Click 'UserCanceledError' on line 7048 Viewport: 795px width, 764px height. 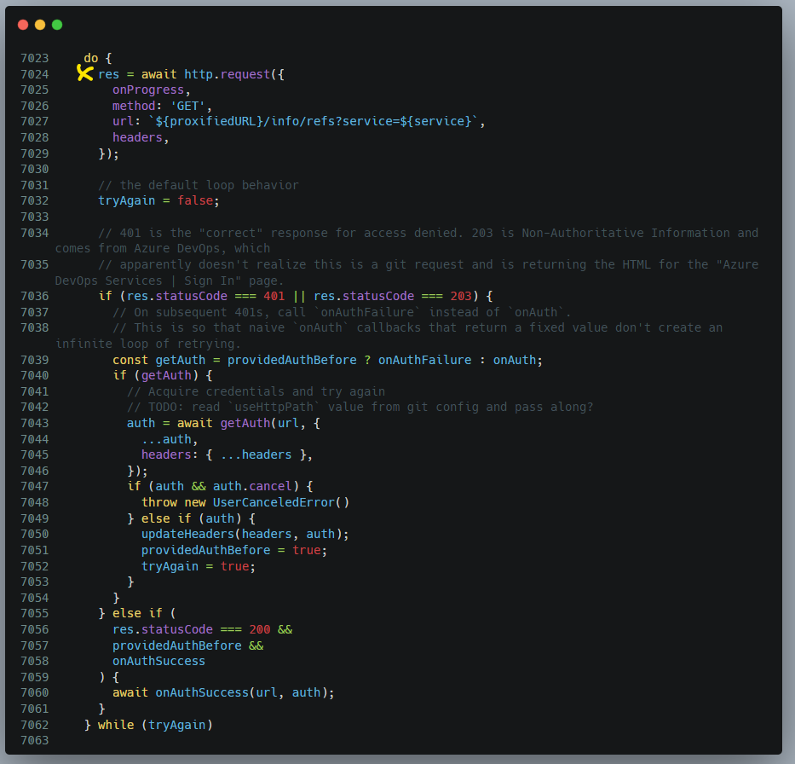(274, 503)
